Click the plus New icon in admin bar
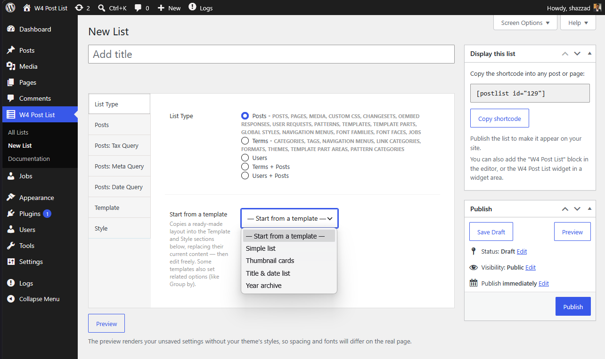The height and width of the screenshot is (359, 605). 161,8
